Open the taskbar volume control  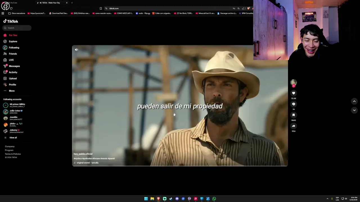click(346, 199)
